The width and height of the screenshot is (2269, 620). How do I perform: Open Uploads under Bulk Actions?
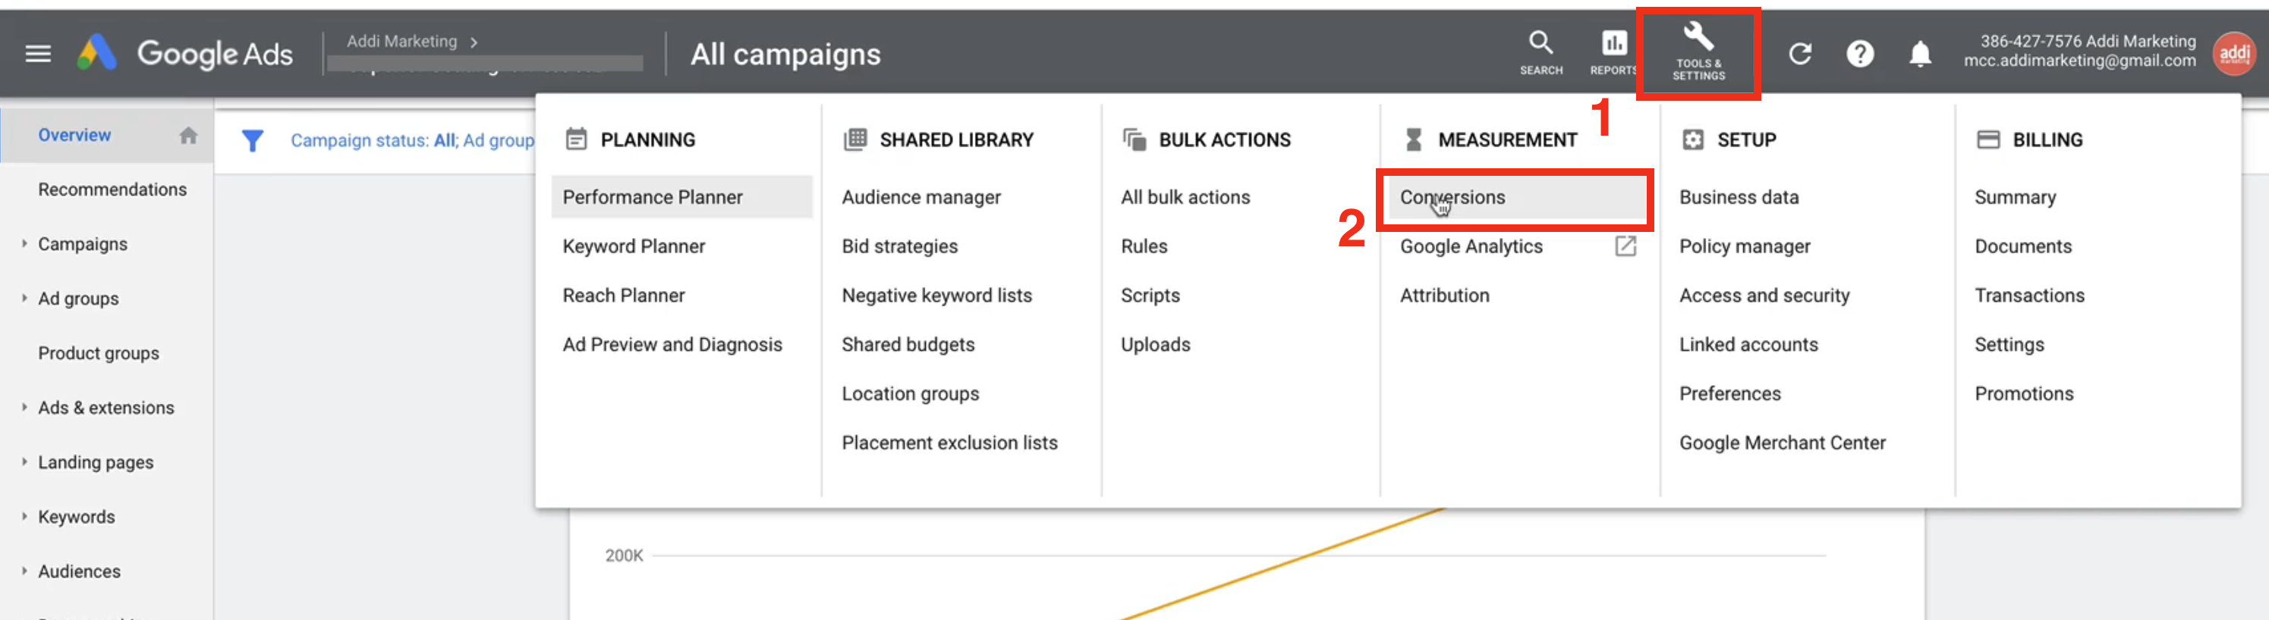[x=1155, y=345]
